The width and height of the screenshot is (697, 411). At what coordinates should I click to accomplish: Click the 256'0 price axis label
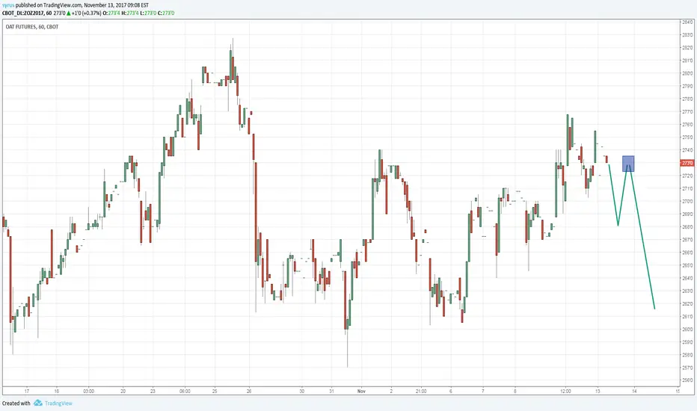[x=688, y=380]
